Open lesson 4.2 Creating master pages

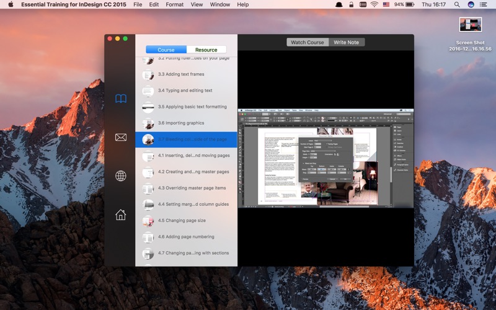(187, 172)
